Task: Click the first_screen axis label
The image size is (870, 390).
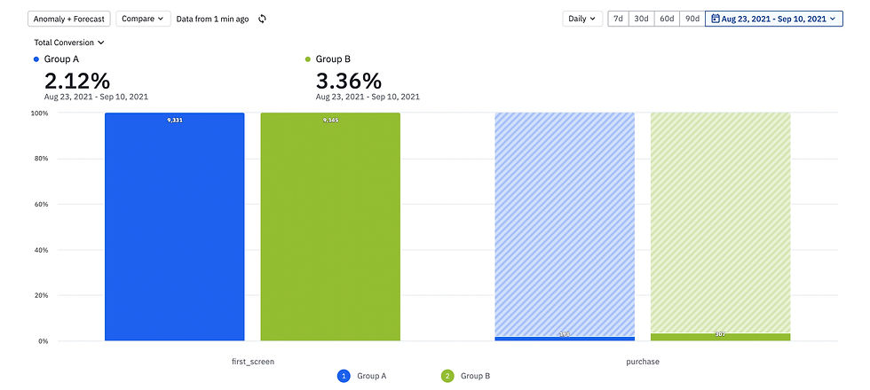Action: 253,362
